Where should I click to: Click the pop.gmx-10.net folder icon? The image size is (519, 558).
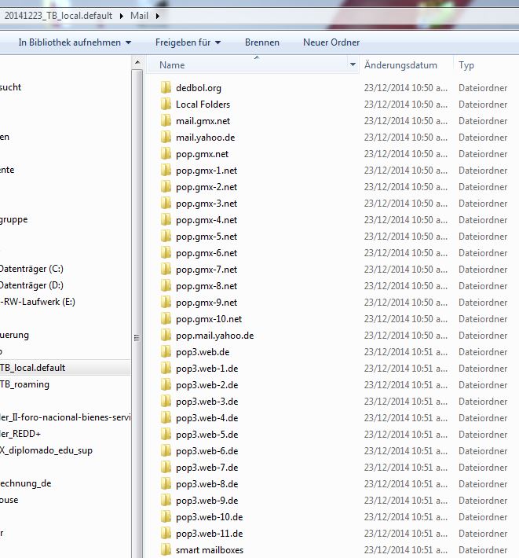(166, 318)
